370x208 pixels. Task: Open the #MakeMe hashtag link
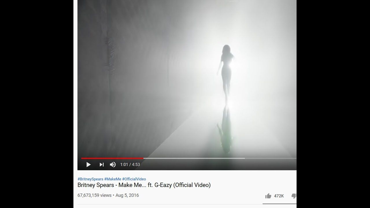click(113, 179)
